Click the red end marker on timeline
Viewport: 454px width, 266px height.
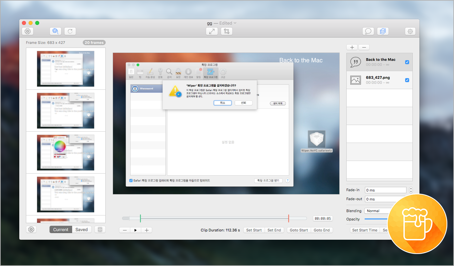[288, 218]
